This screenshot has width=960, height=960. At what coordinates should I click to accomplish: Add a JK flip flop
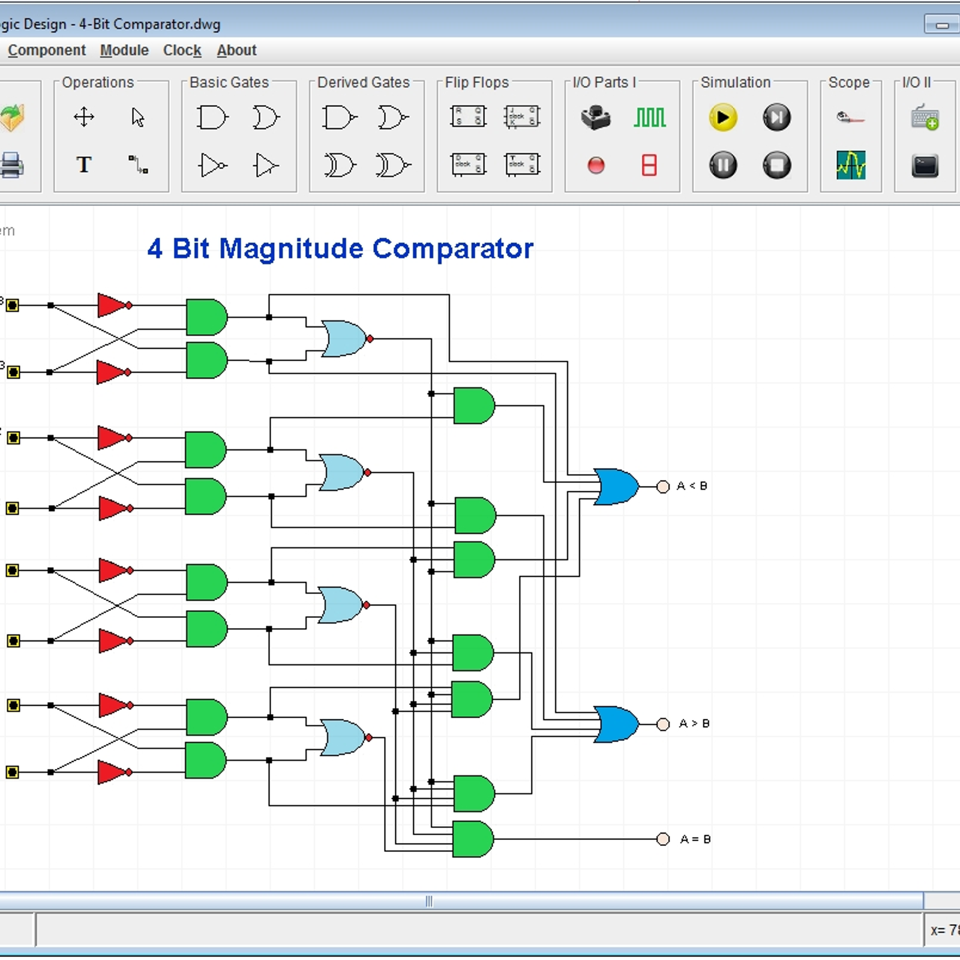pyautogui.click(x=523, y=116)
